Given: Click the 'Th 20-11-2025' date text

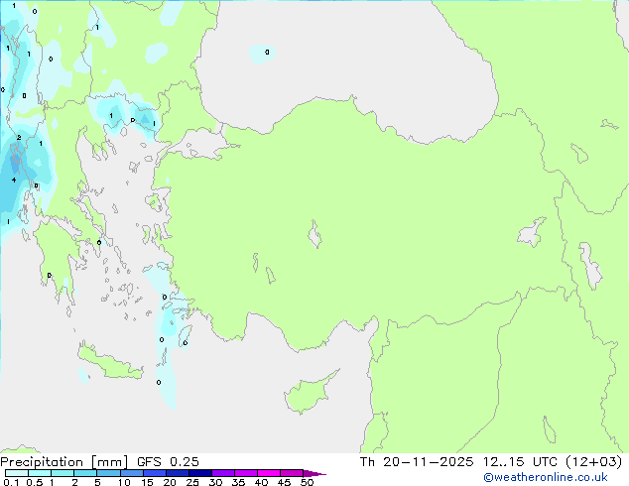Looking at the screenshot, I should pyautogui.click(x=417, y=462).
